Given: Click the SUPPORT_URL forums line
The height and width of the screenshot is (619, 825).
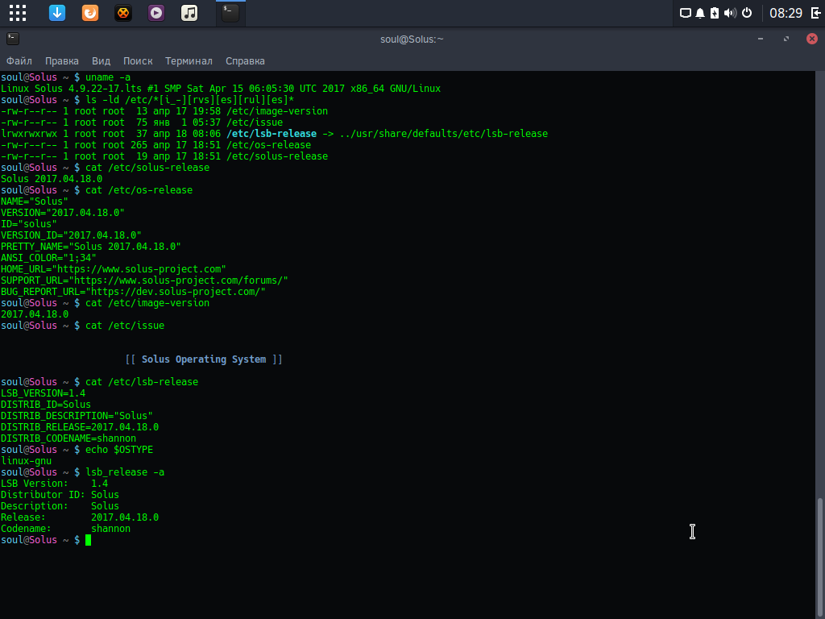Looking at the screenshot, I should [145, 280].
